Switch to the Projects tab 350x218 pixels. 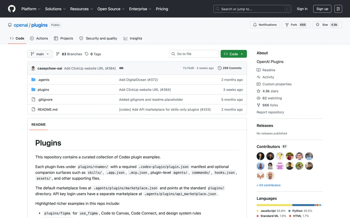(64, 38)
